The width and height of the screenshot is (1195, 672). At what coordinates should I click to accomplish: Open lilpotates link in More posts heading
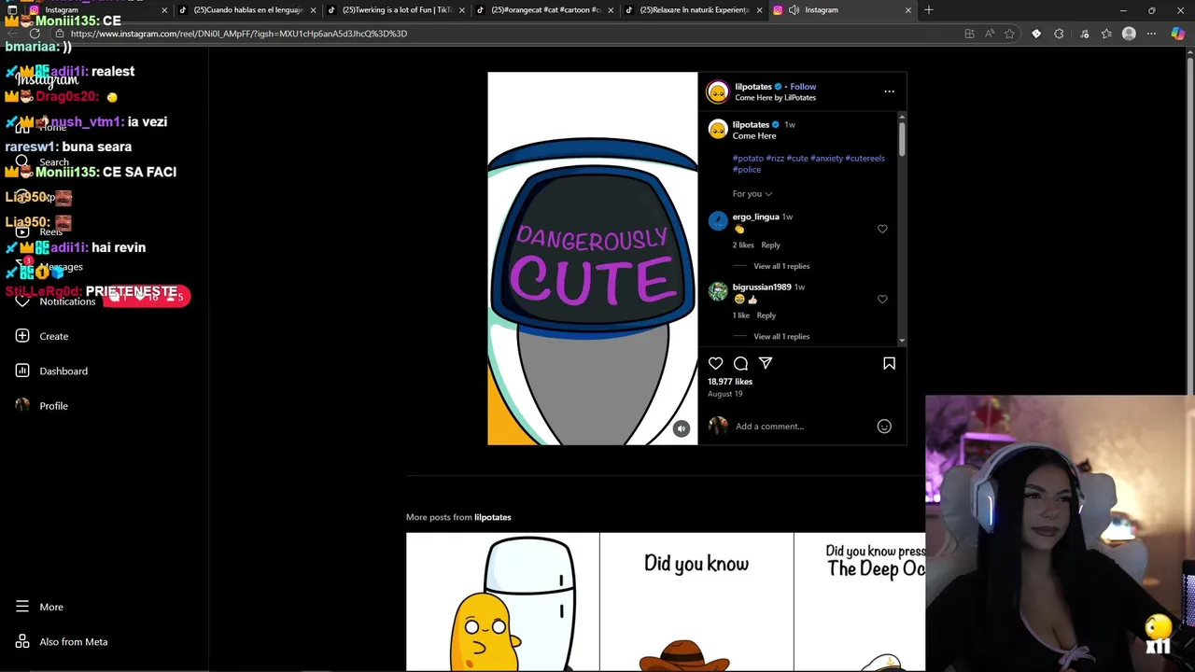(492, 517)
